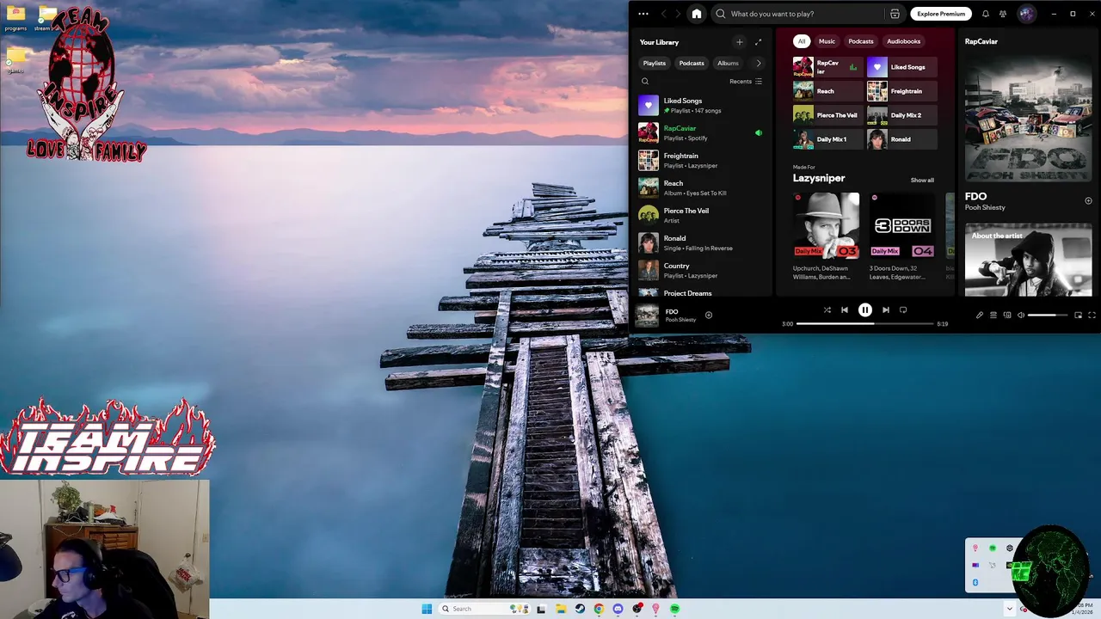
Task: Open the play queue
Action: click(993, 316)
